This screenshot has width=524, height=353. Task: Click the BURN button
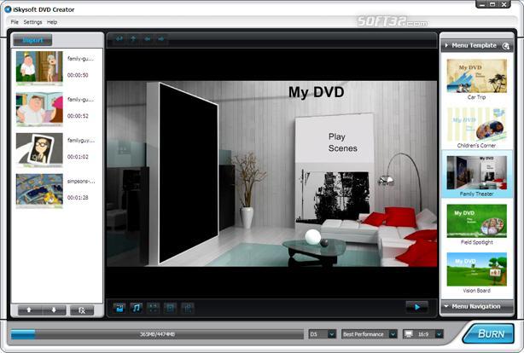[488, 333]
